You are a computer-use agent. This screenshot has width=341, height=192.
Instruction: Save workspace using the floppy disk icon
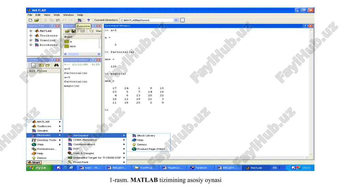(x=74, y=31)
